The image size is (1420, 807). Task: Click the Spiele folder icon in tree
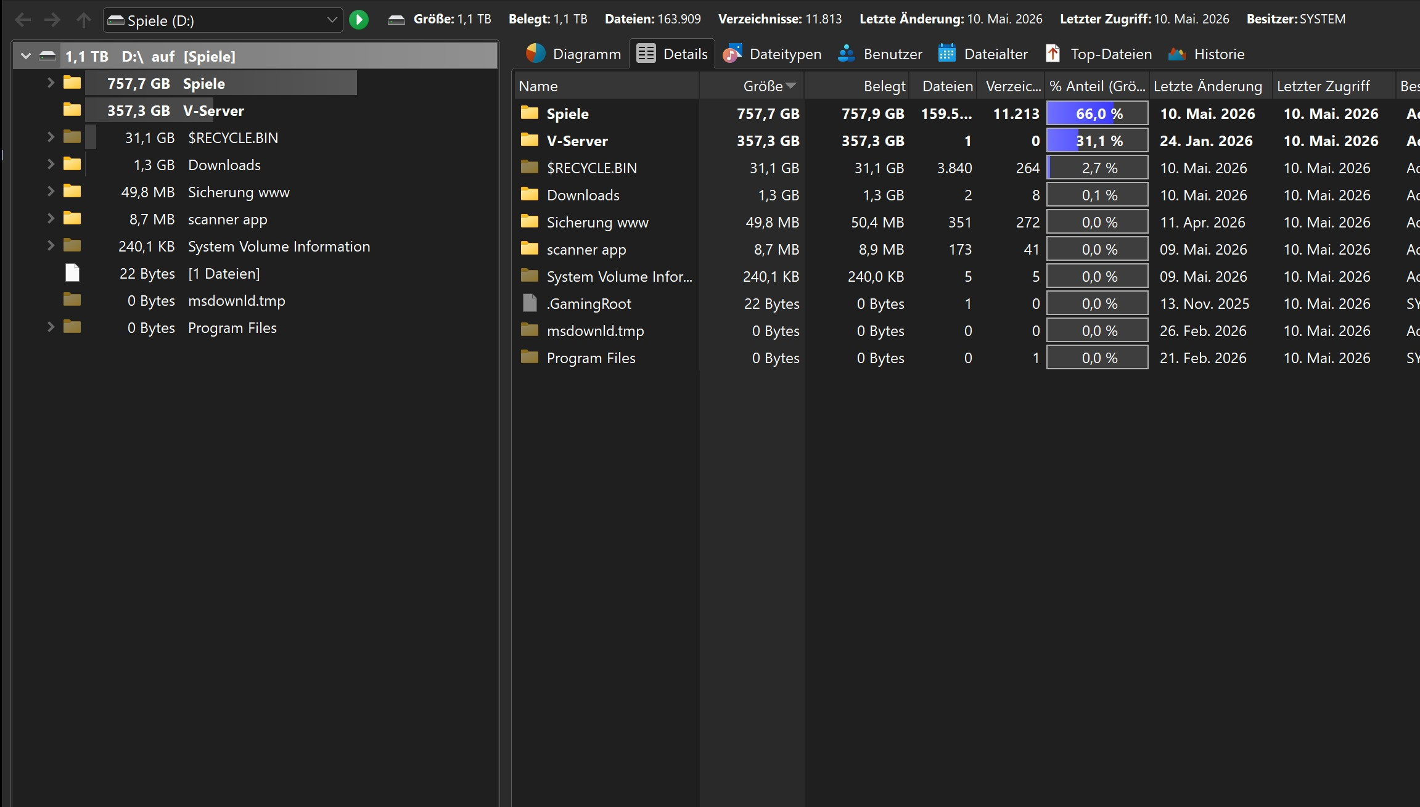click(72, 83)
